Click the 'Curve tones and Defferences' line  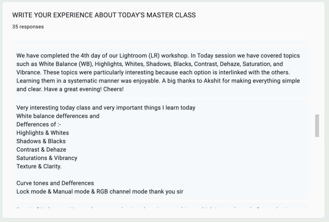[55, 183]
